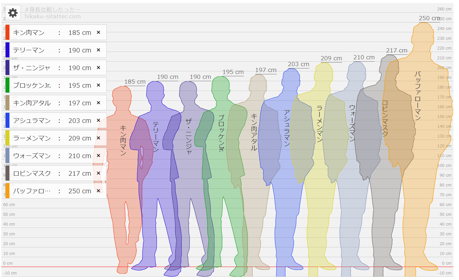459x280 pixels.
Task: Delete アシュラマン row using ×
Action: (99, 121)
